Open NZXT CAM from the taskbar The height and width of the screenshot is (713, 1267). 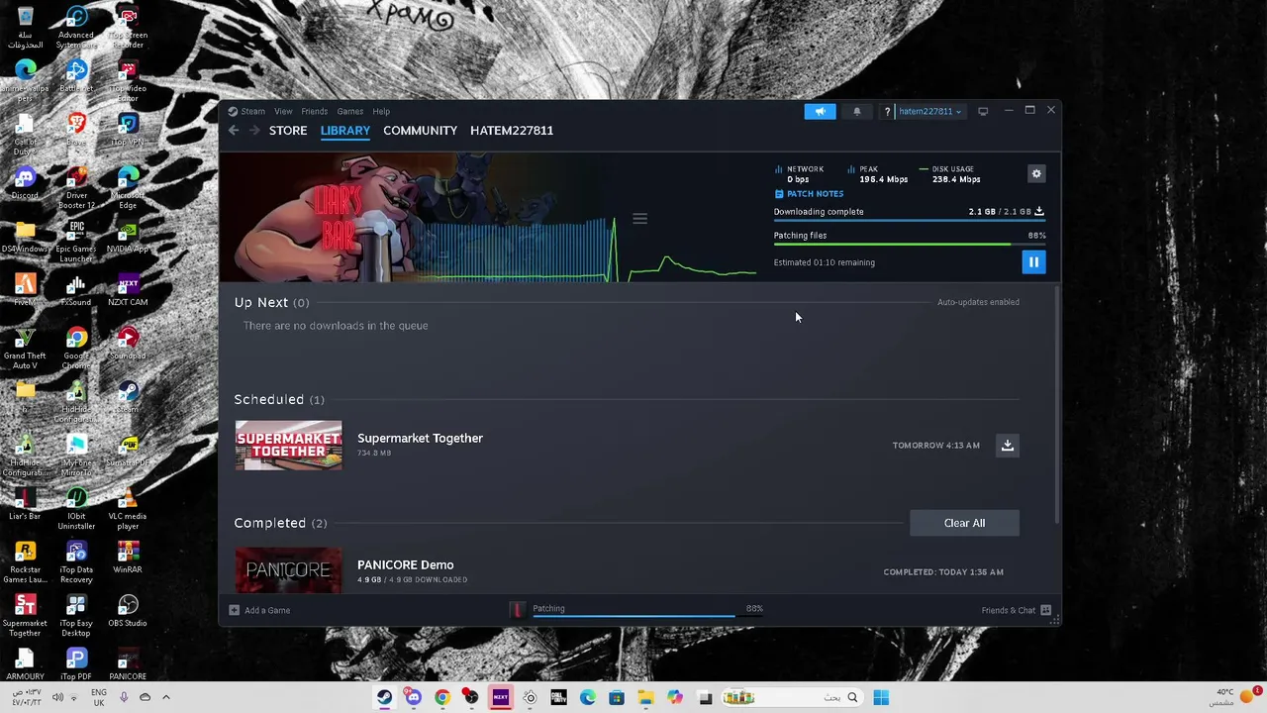point(501,697)
